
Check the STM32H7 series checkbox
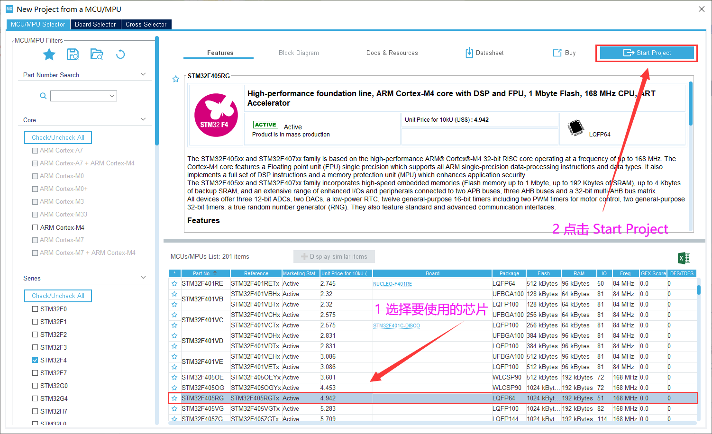point(35,411)
